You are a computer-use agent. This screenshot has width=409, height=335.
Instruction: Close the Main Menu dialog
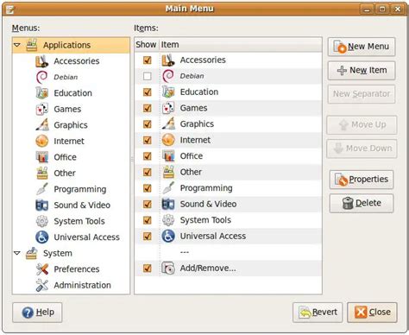tap(372, 313)
